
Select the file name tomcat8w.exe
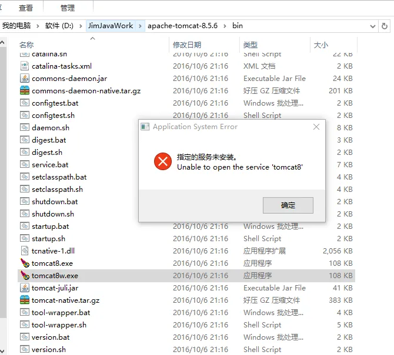55,276
